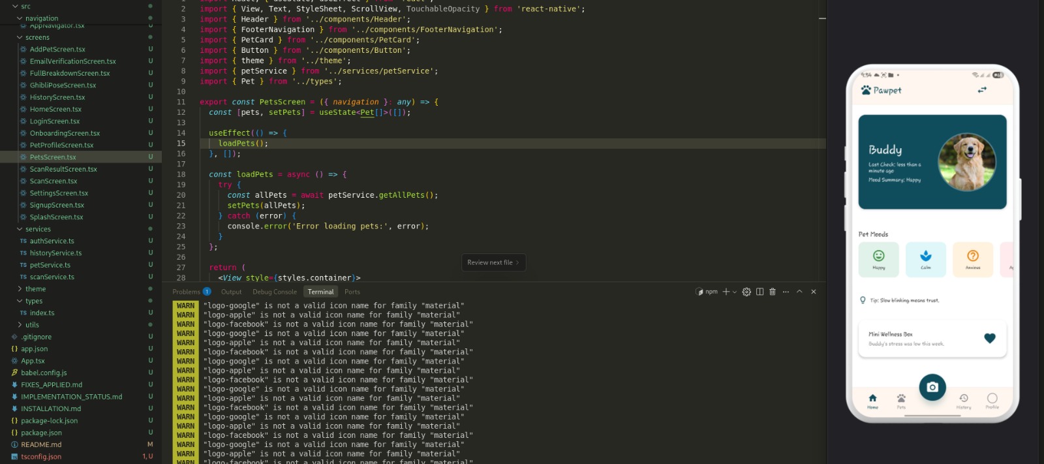The image size is (1044, 464).
Task: Open the History tab in phone app
Action: pyautogui.click(x=964, y=399)
